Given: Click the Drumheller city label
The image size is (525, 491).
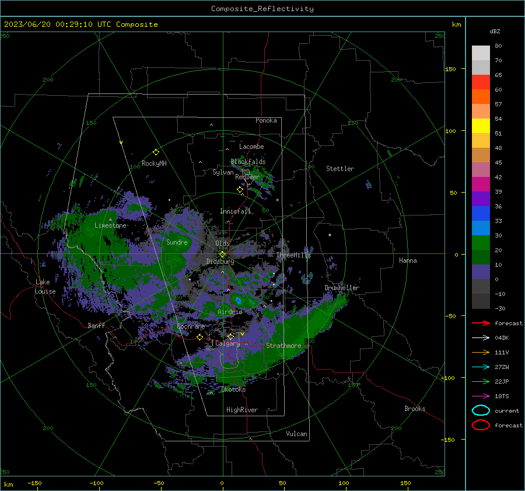Looking at the screenshot, I should (x=342, y=288).
